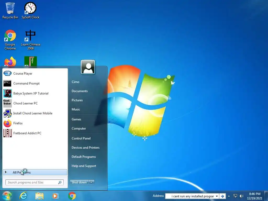This screenshot has height=201, width=268.
Task: Open Devices and Printers
Action: pos(86,148)
